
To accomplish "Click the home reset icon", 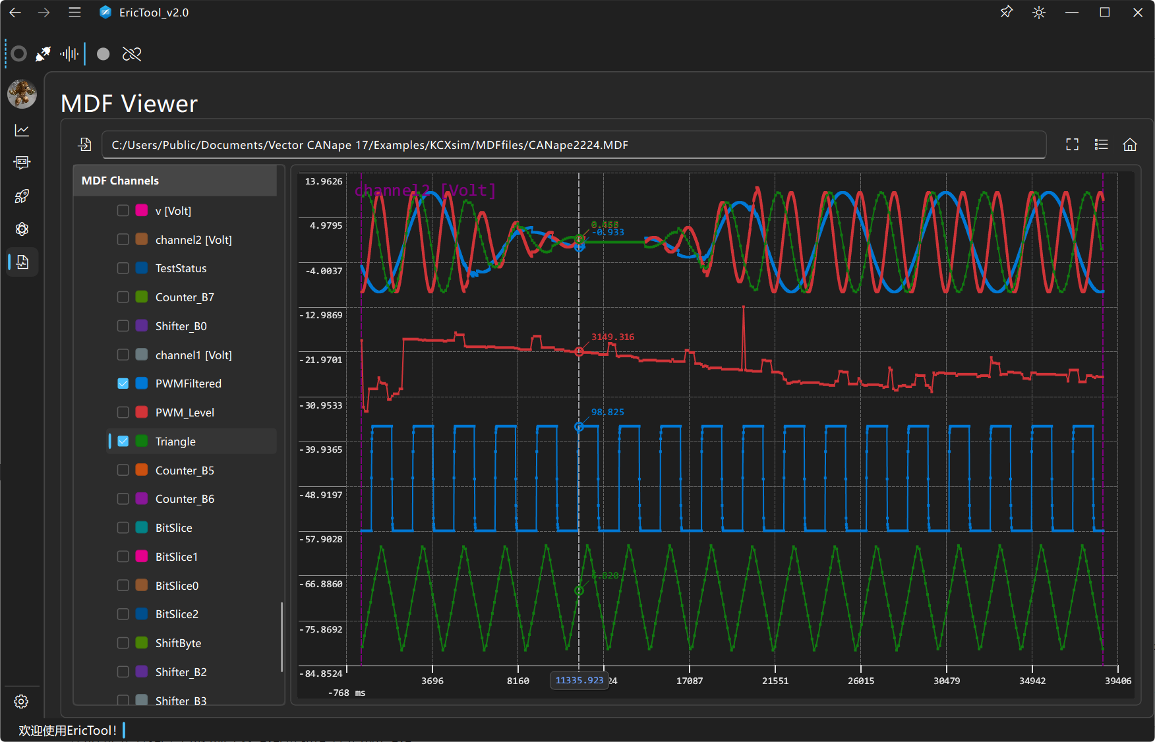I will [1130, 144].
